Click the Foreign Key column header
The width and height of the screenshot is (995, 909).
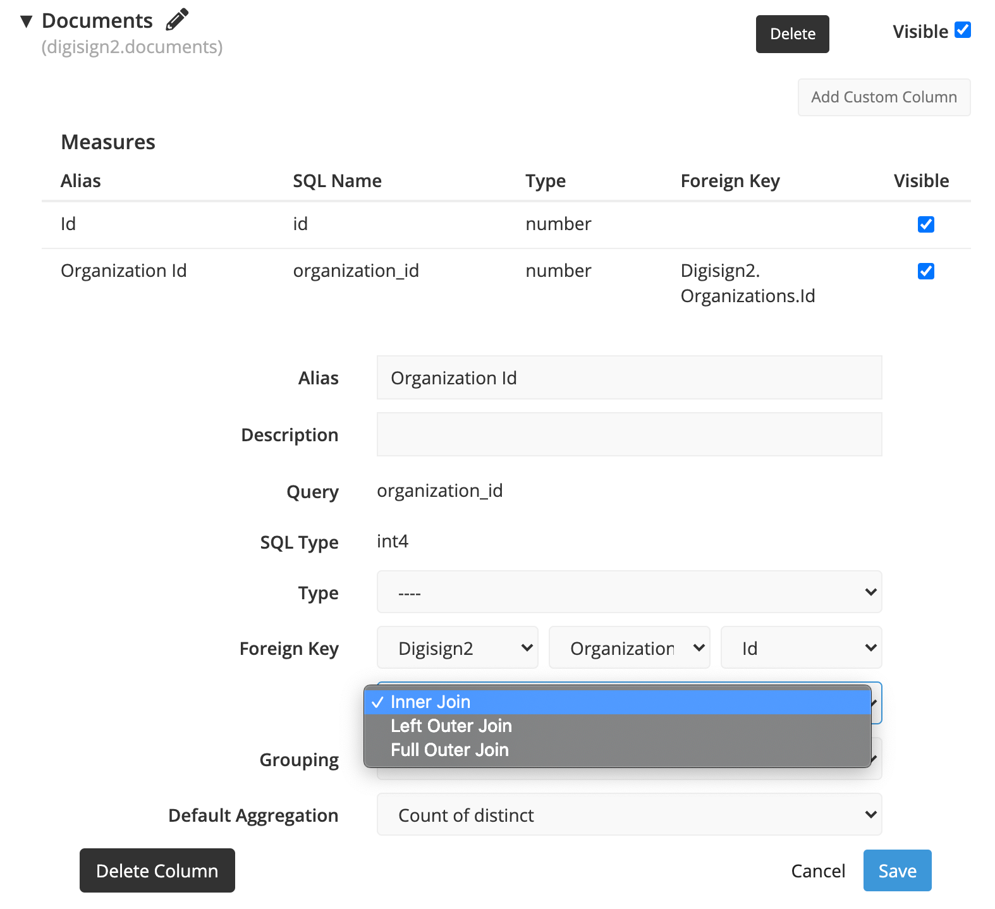tap(730, 181)
